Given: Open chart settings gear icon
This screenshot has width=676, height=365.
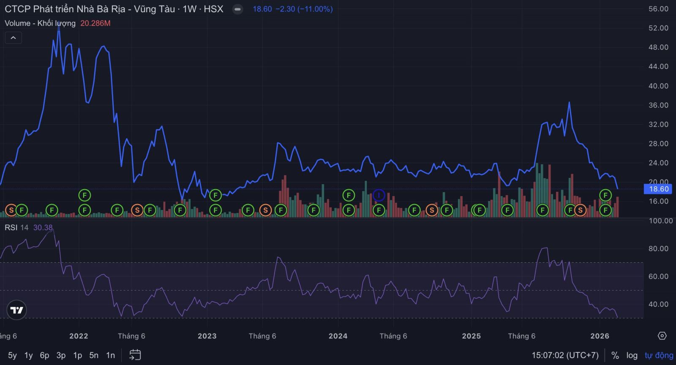Looking at the screenshot, I should (662, 336).
